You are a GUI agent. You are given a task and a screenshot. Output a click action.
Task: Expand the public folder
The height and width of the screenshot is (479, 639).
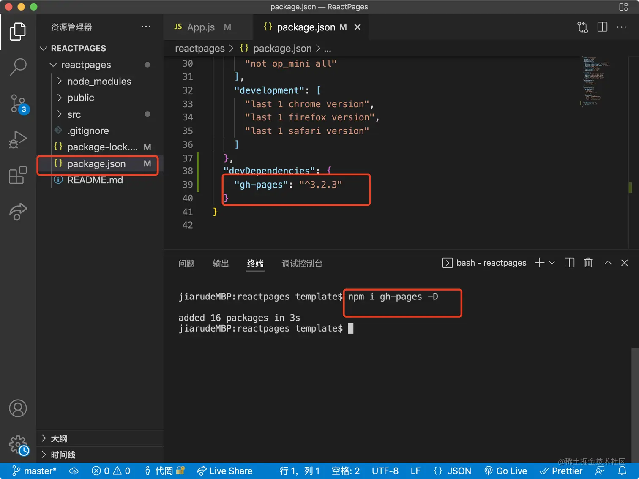(x=60, y=98)
